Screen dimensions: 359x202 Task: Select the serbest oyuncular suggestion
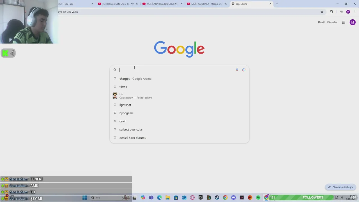[179, 129]
